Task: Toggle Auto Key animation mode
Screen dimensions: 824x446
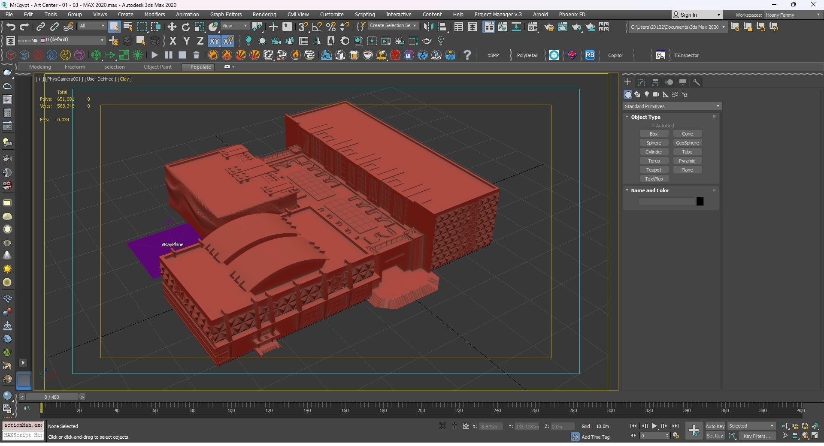Action: [715, 426]
